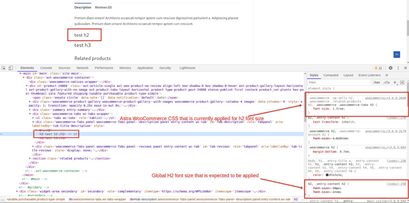The width and height of the screenshot is (409, 203).
Task: Close the DevTools panel
Action: (x=405, y=68)
